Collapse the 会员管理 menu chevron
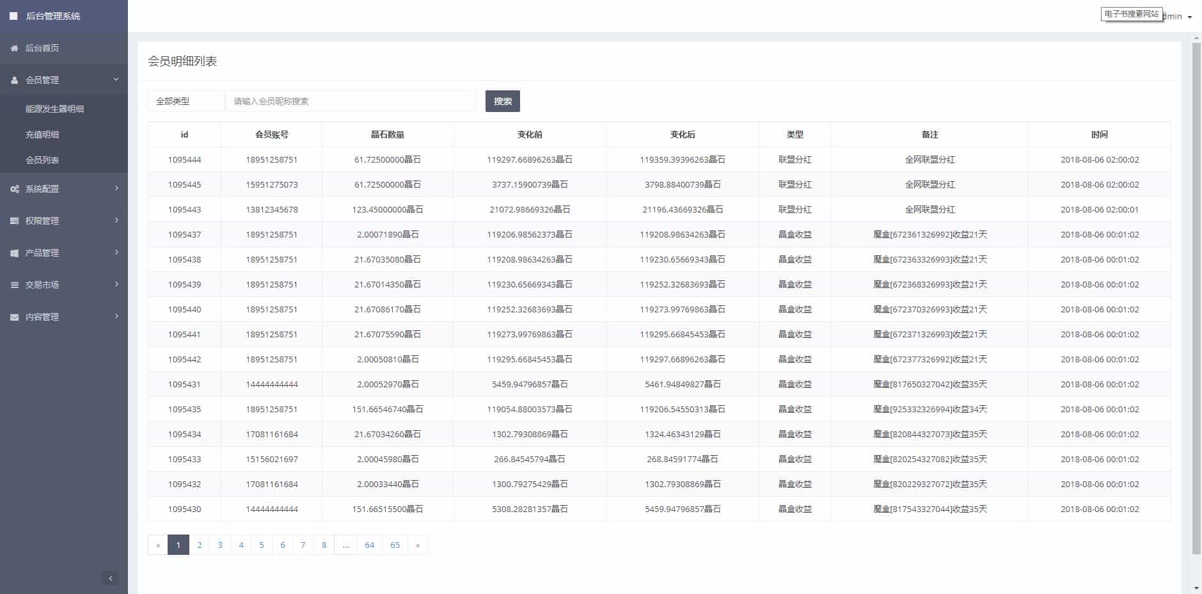1202x594 pixels. click(116, 79)
